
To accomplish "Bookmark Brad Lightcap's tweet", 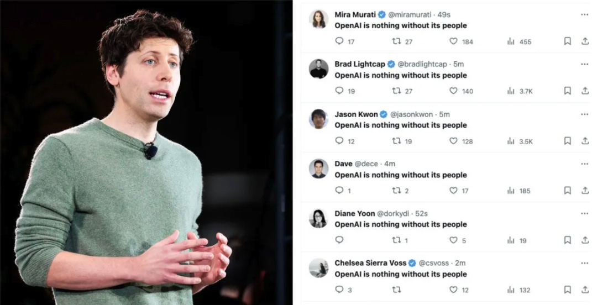I will click(x=568, y=91).
